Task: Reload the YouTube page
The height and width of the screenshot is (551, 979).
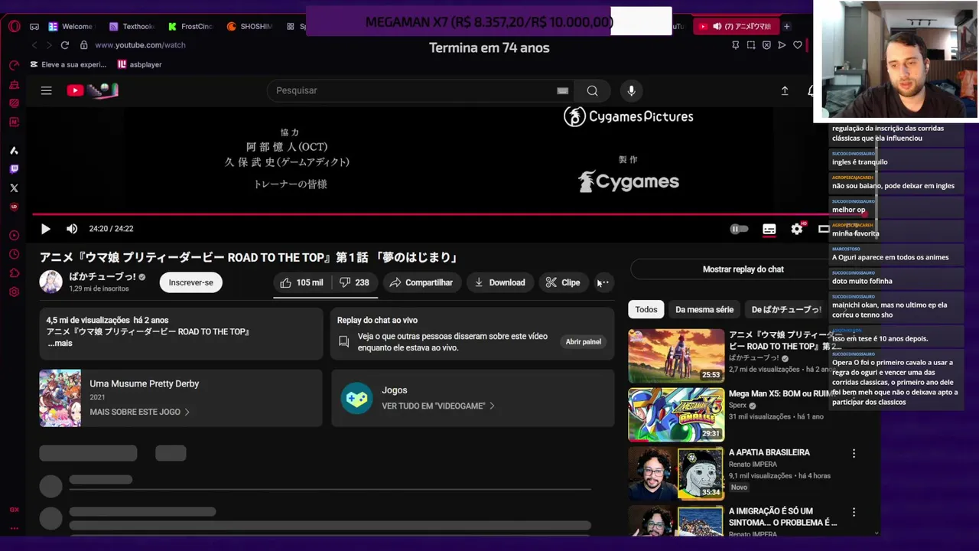Action: pos(65,45)
